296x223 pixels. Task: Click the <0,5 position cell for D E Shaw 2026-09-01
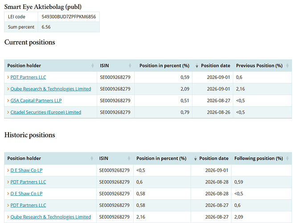pos(162,170)
